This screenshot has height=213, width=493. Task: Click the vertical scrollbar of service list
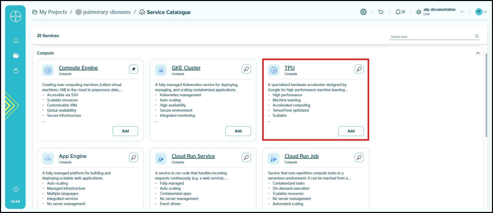[x=486, y=95]
